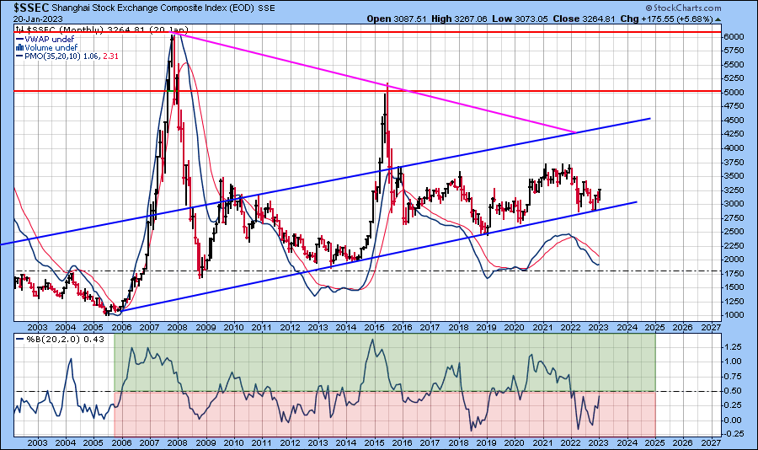Click the 2008 label on lower panel axis
The width and height of the screenshot is (758, 450).
[177, 442]
